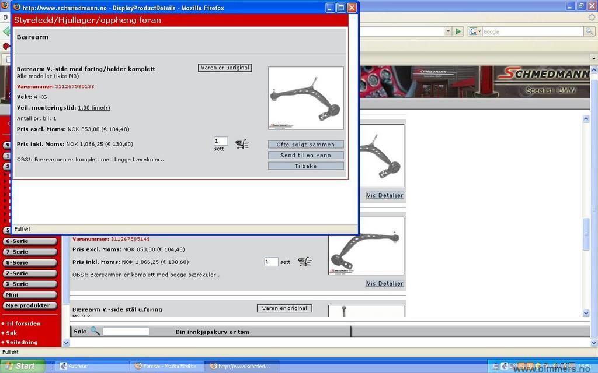Click the popup product thumbnail image
The width and height of the screenshot is (598, 373).
(x=305, y=98)
